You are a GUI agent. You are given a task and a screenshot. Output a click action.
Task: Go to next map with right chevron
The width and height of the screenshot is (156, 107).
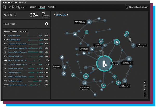[68, 15]
